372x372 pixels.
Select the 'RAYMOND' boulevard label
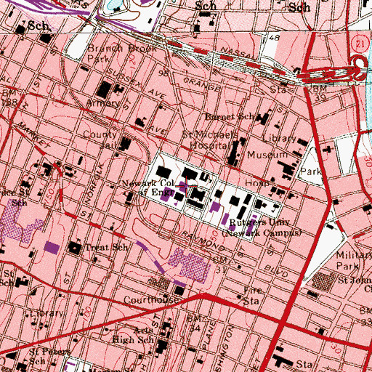coord(203,240)
